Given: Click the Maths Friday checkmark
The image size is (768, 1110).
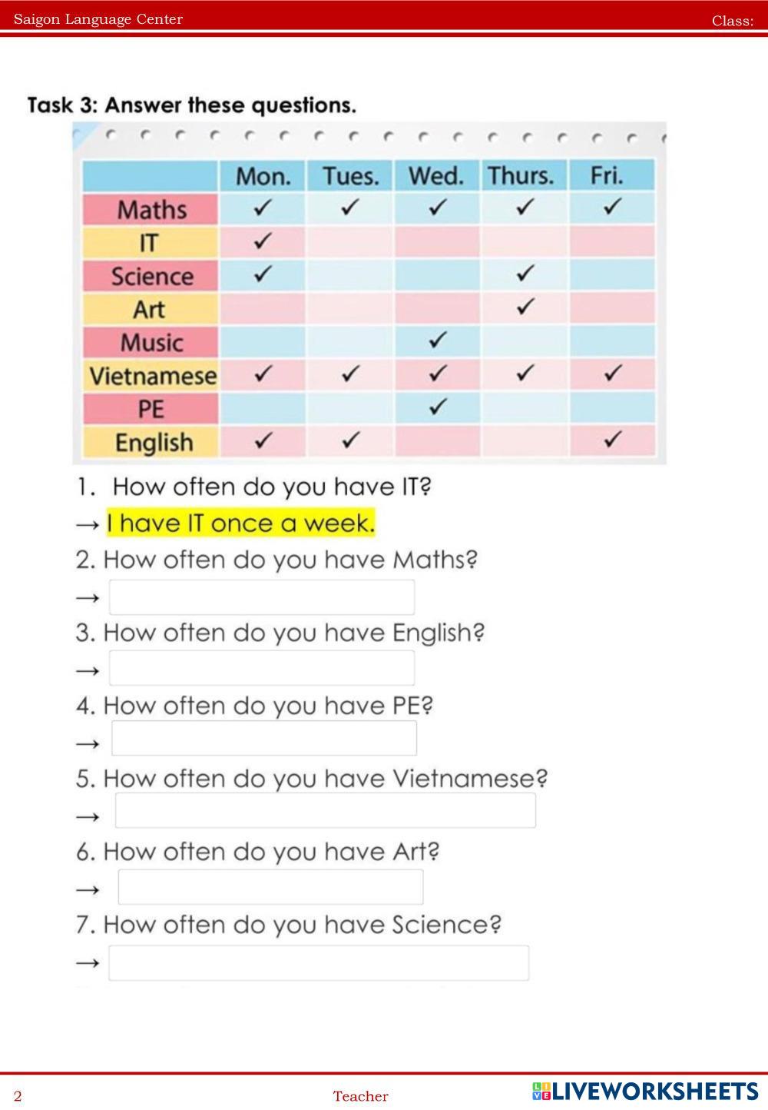Looking at the screenshot, I should [x=612, y=207].
